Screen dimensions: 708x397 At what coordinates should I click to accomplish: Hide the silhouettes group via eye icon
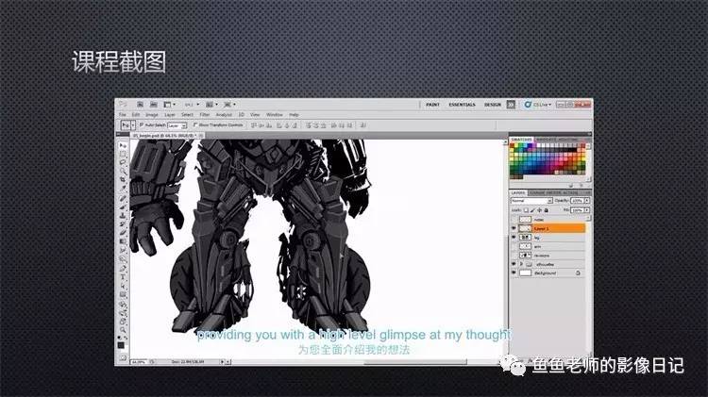(x=514, y=264)
